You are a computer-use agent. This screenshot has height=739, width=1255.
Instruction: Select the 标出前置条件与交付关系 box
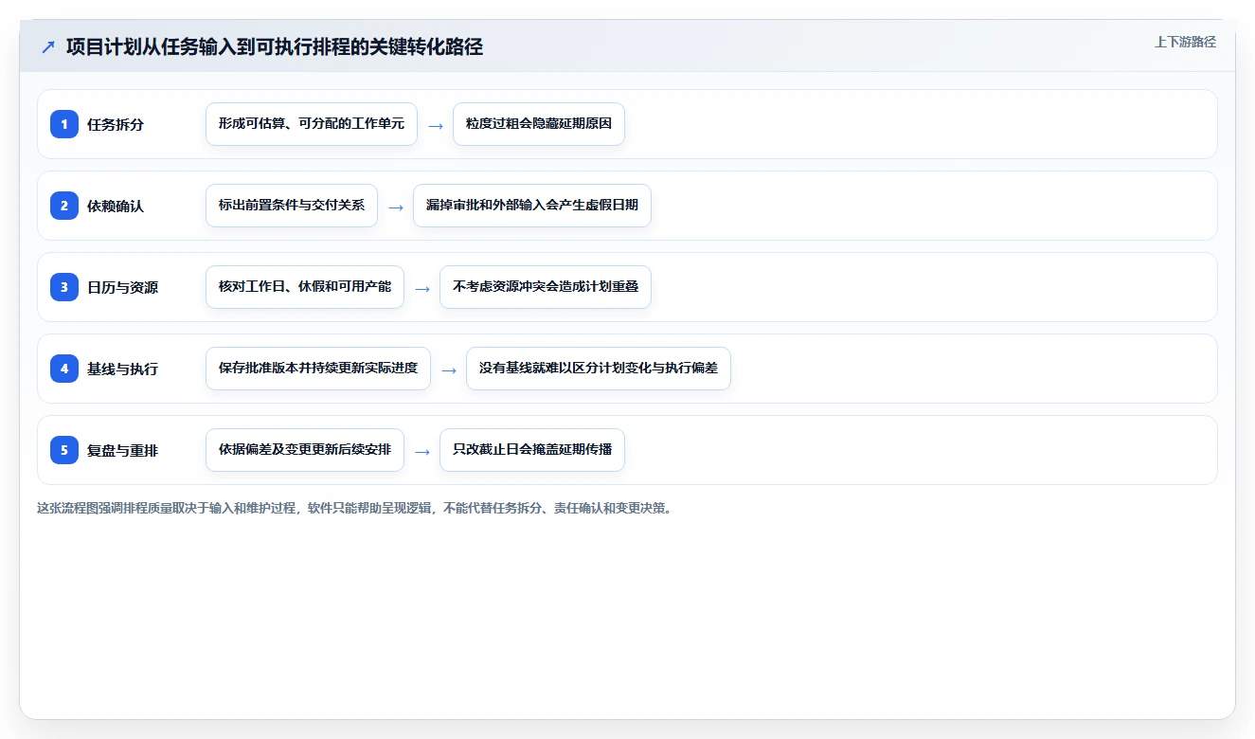[292, 206]
